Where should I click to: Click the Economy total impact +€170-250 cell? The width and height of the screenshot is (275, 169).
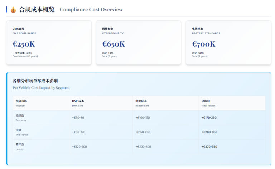pyautogui.click(x=209, y=117)
